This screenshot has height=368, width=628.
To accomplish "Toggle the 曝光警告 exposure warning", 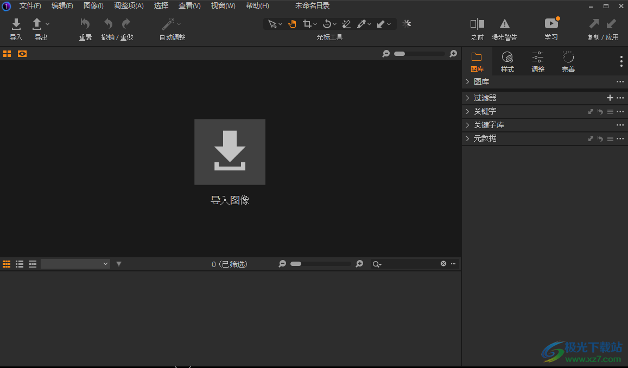I will 504,27.
